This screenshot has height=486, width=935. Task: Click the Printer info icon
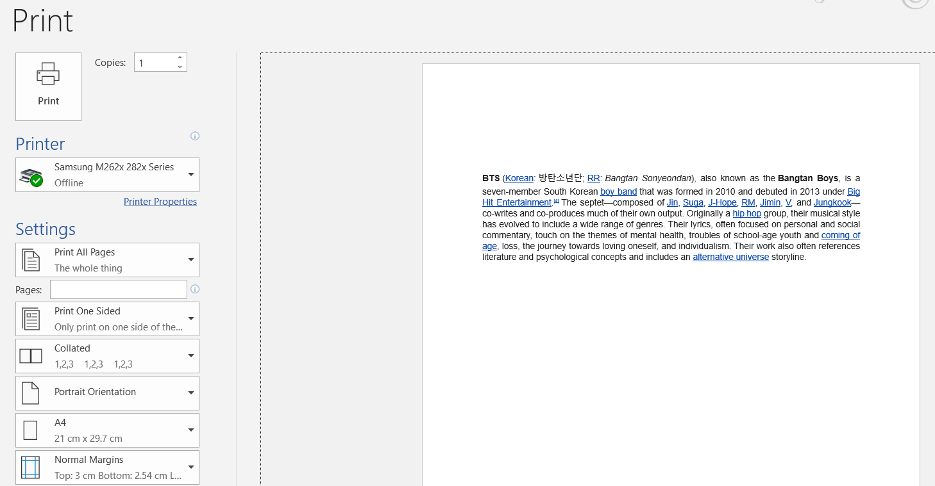(x=195, y=136)
